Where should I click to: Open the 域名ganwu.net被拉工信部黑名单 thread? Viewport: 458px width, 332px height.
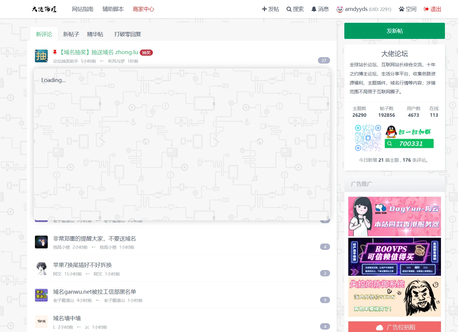point(95,292)
